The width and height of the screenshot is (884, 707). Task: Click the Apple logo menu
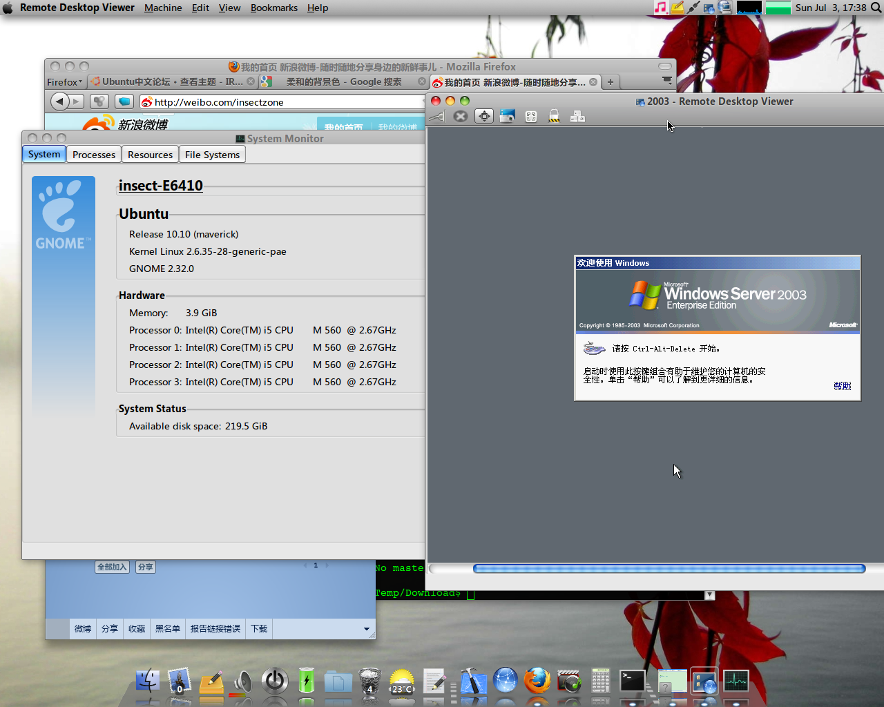click(x=8, y=8)
